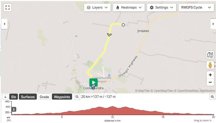The width and height of the screenshot is (216, 123).
Task: Toggle Waypoints on the profile
Action: pos(62,97)
